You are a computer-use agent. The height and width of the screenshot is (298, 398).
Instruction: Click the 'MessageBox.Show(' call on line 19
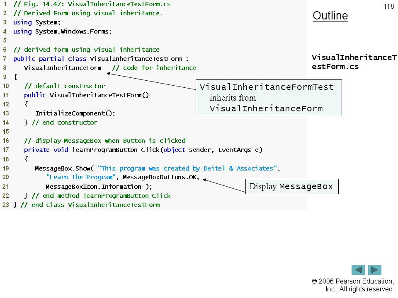point(65,168)
